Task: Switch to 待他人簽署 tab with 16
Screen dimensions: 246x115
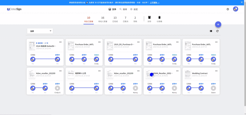Action: (103, 19)
